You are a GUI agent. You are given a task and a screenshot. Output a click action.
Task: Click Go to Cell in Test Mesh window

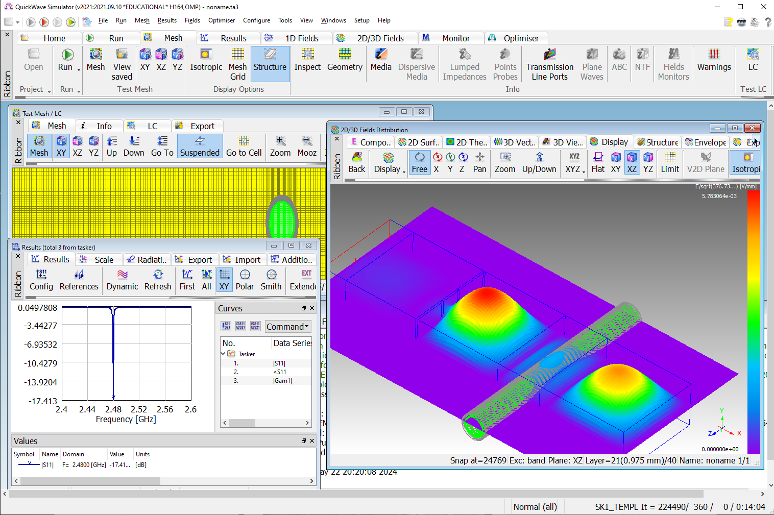coord(244,146)
